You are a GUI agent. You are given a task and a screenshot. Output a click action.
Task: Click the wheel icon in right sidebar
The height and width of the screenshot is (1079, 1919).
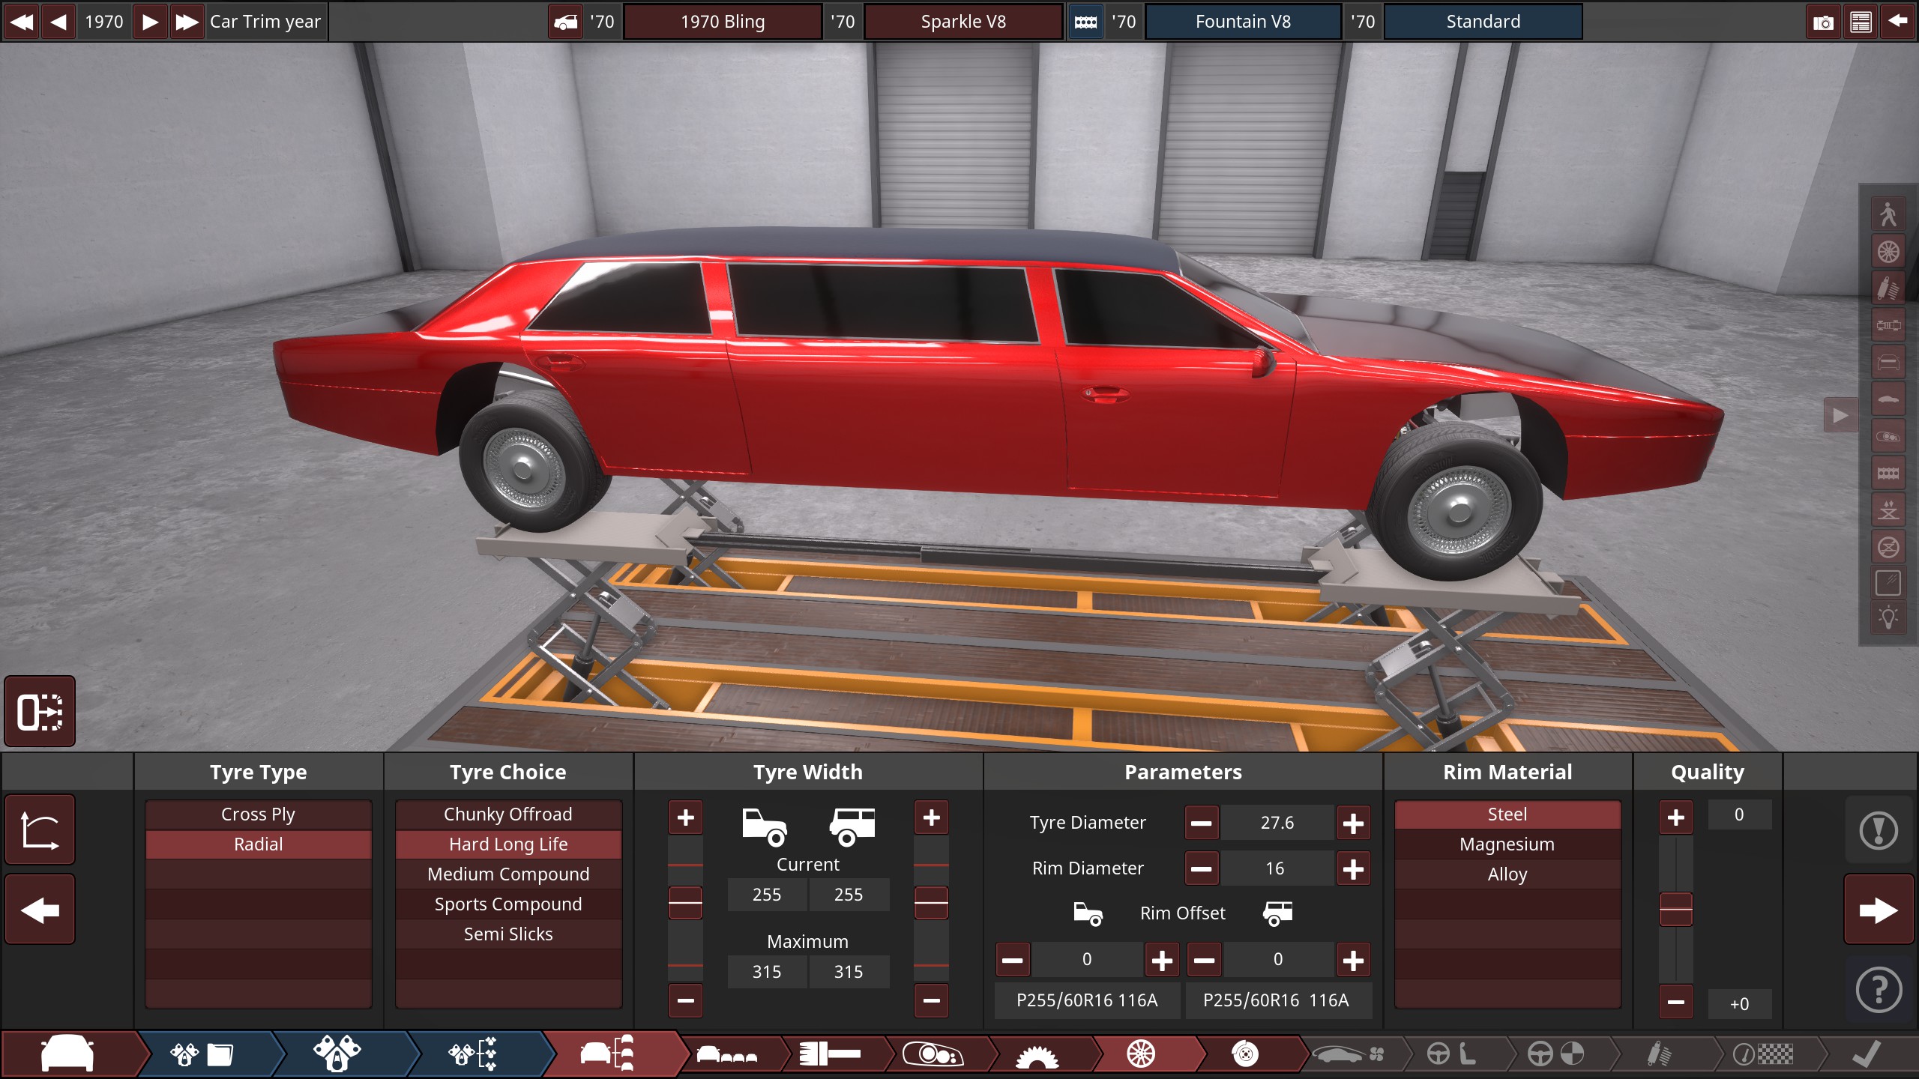tap(1888, 251)
